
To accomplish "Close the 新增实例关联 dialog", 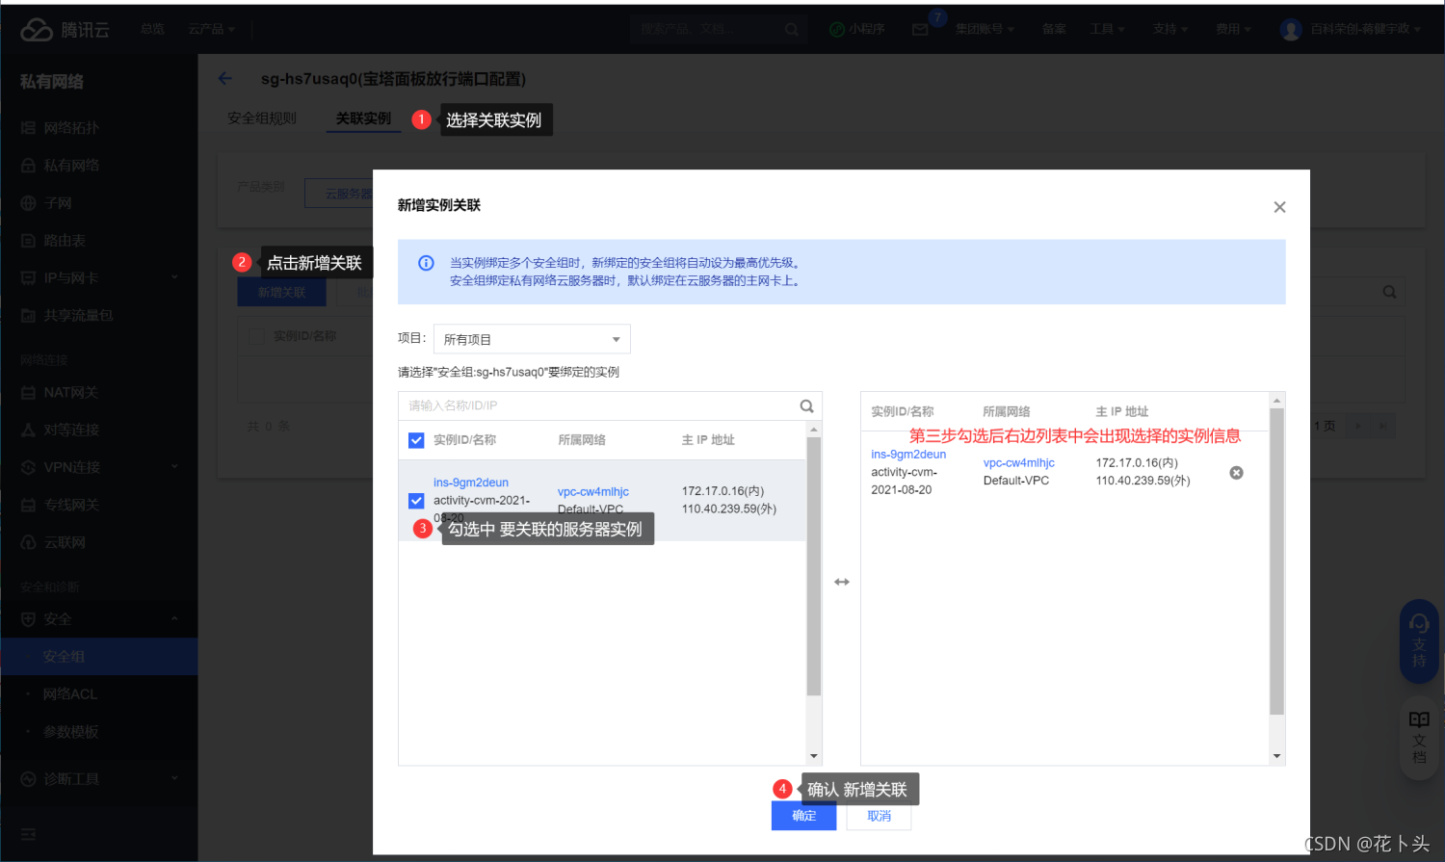I will tap(1279, 207).
